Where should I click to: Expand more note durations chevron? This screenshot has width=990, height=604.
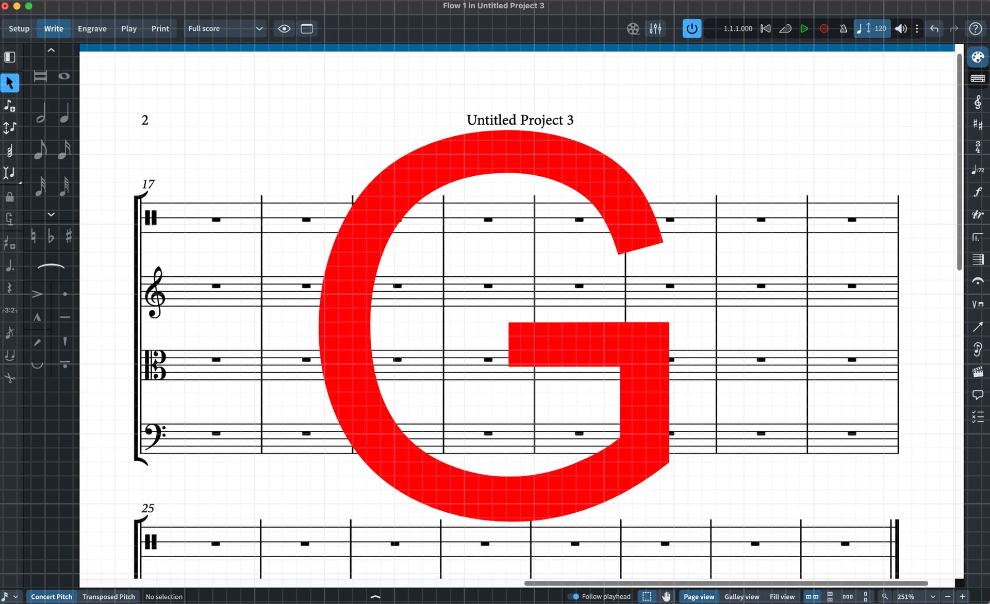[51, 214]
